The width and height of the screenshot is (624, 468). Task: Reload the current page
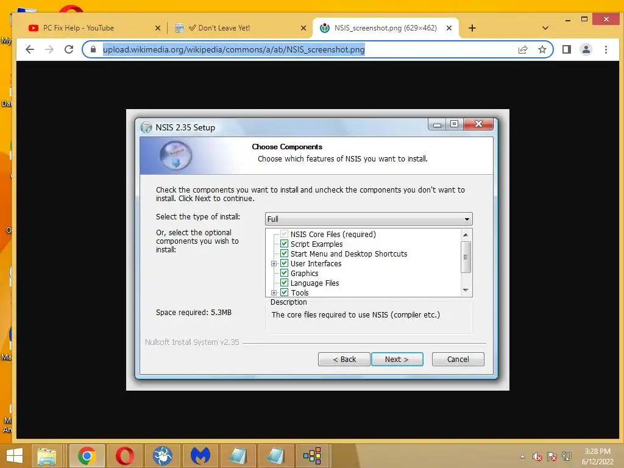point(69,49)
